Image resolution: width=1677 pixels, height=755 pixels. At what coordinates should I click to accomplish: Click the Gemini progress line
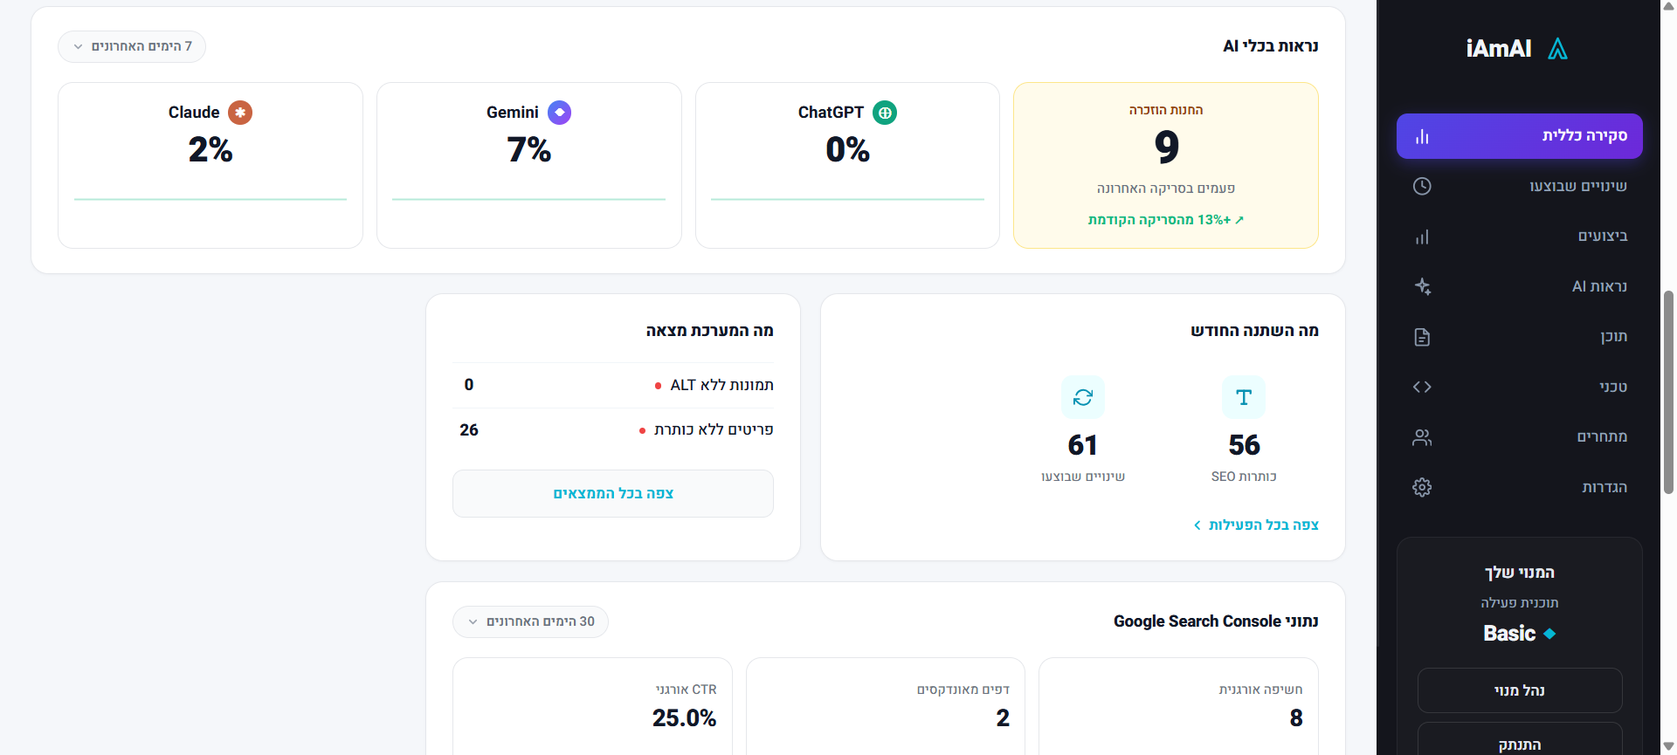tap(529, 199)
